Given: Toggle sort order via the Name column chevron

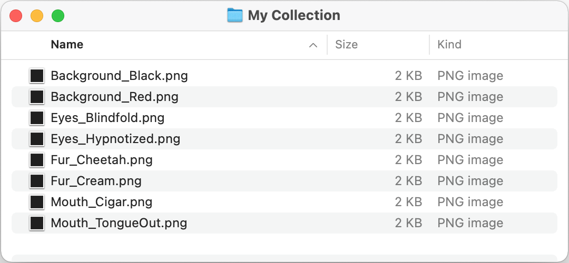Looking at the screenshot, I should (x=313, y=45).
